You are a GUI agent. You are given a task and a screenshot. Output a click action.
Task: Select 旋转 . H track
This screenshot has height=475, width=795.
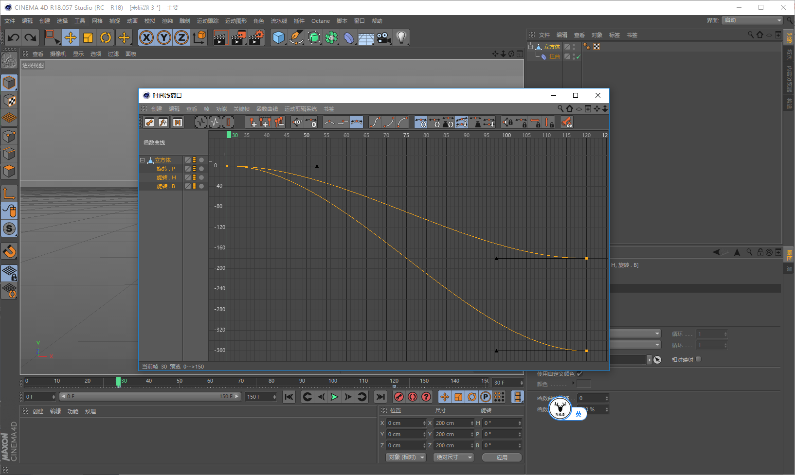pyautogui.click(x=166, y=177)
